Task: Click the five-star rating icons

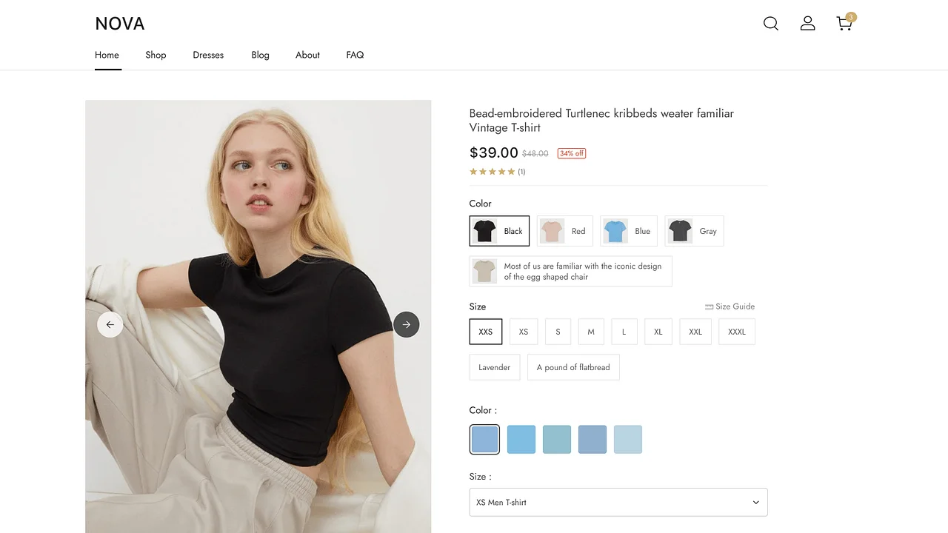Action: click(492, 172)
